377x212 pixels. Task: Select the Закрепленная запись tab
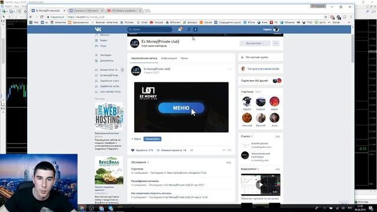pyautogui.click(x=144, y=58)
